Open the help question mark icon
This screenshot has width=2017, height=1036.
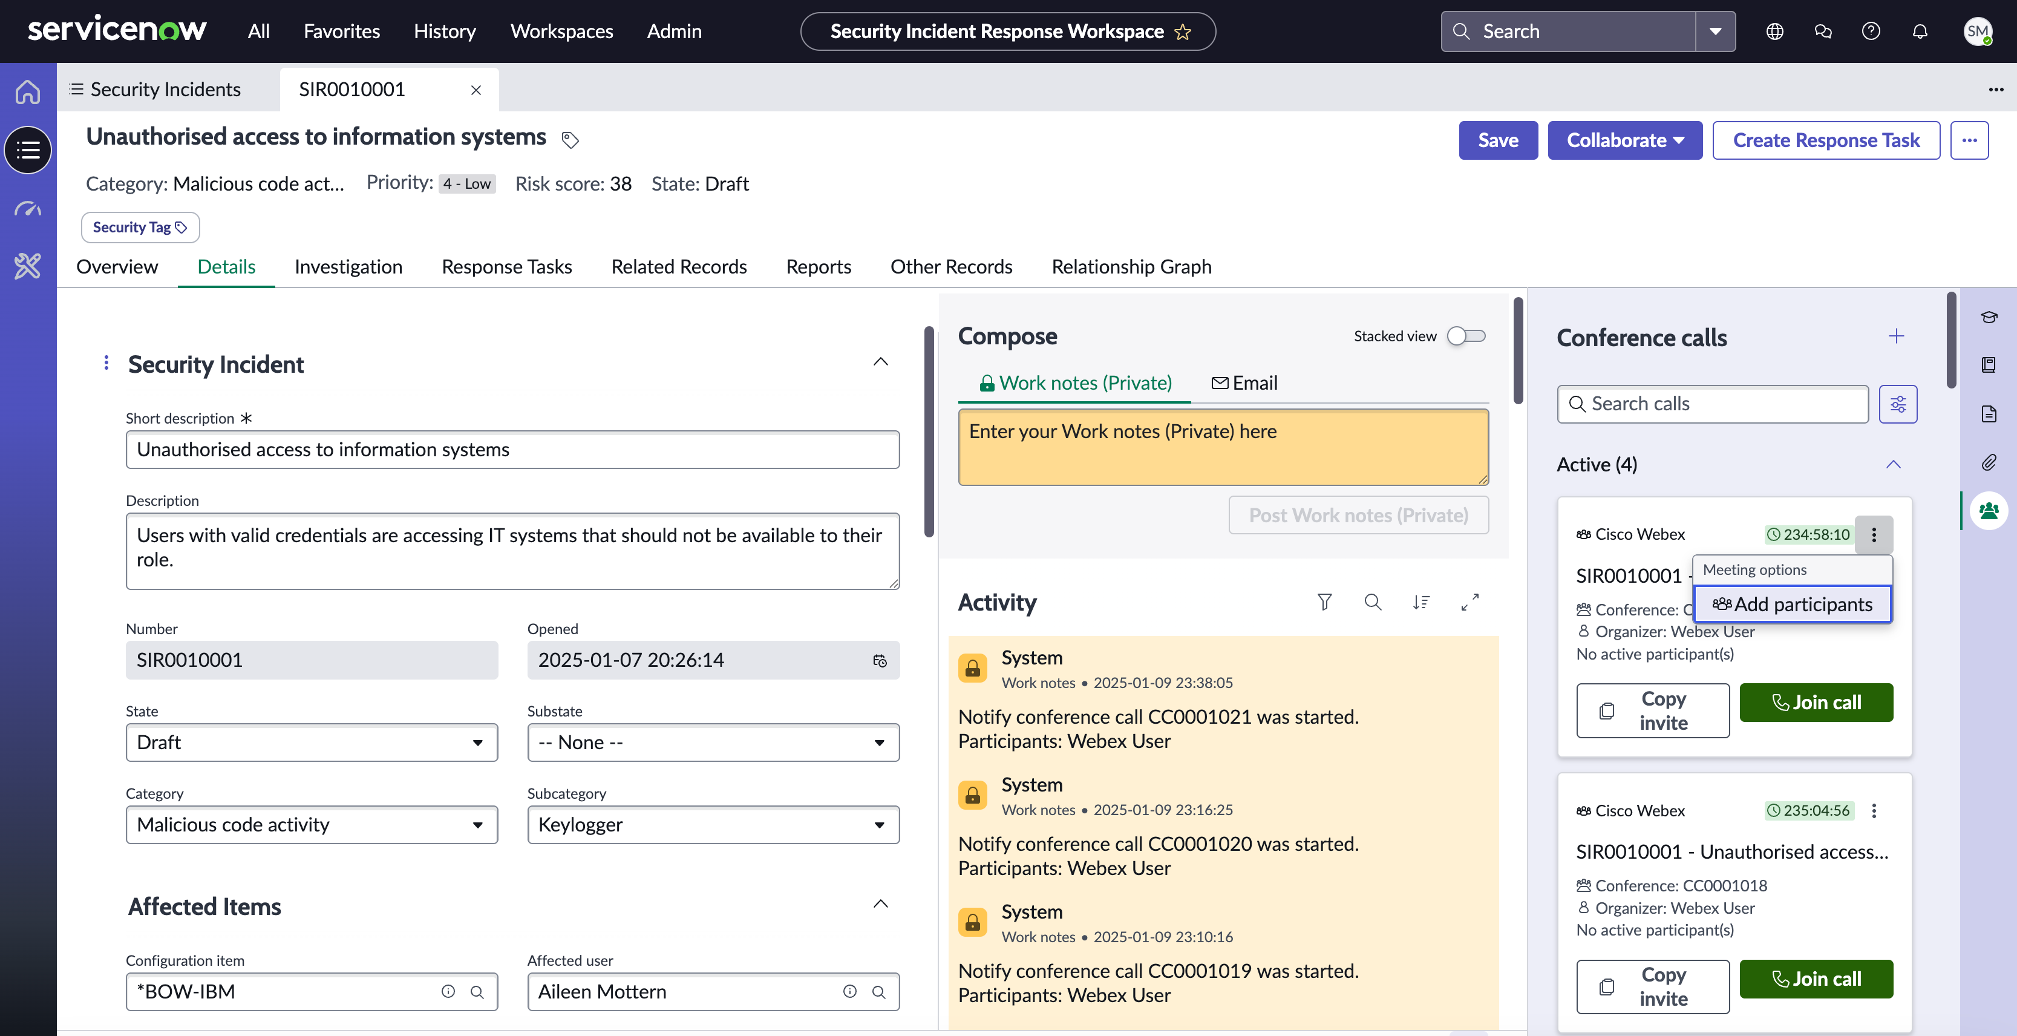[x=1871, y=31]
